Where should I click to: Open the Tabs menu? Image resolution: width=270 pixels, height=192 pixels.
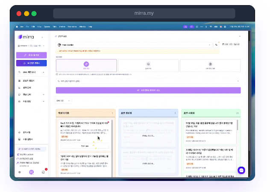pos(55,26)
